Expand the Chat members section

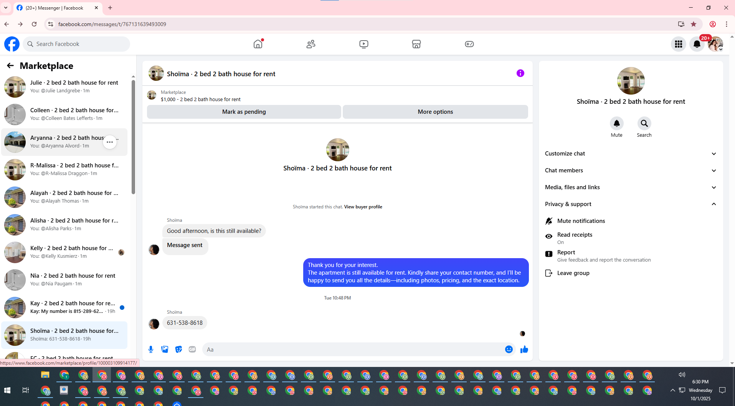pyautogui.click(x=631, y=170)
